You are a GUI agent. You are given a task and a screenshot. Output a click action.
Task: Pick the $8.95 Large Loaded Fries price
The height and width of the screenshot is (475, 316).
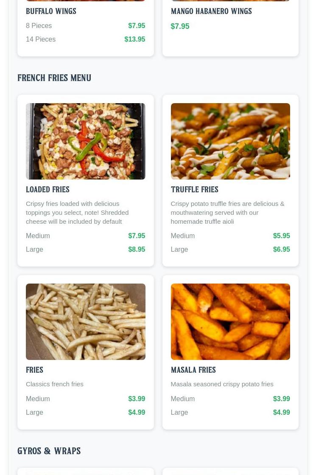point(137,249)
